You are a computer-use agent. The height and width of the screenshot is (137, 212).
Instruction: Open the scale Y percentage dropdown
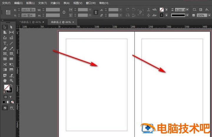(x=90, y=15)
